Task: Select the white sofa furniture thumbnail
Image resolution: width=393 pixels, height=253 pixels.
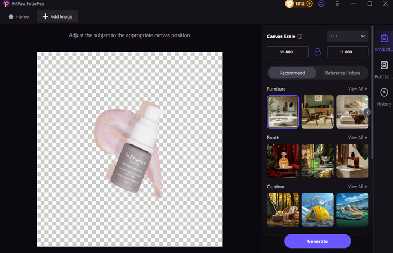Action: point(283,112)
